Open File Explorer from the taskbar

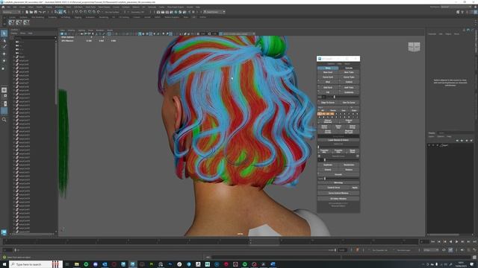click(76, 264)
